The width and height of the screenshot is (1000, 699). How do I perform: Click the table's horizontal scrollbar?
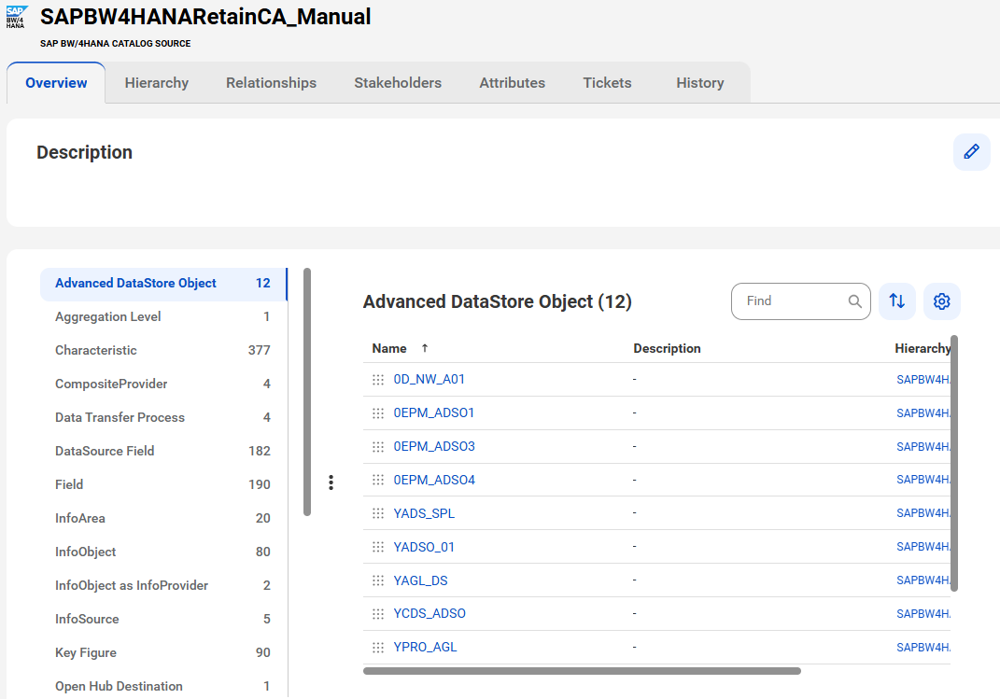tap(582, 670)
